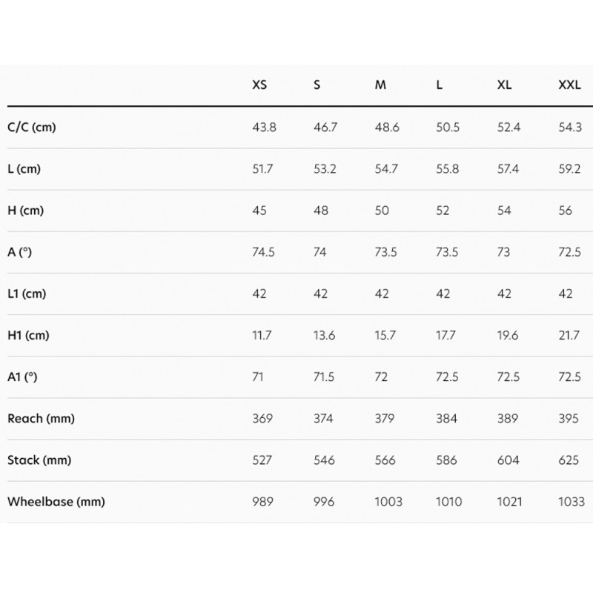Click the XS size column header
This screenshot has height=593, width=593.
click(x=259, y=85)
